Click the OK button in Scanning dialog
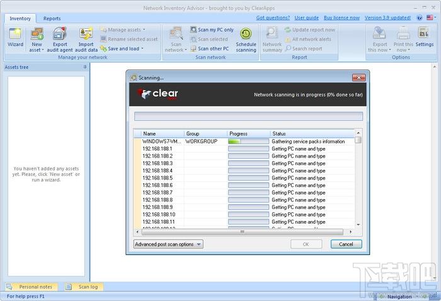Screen dimensions: 441x301 click(306, 244)
